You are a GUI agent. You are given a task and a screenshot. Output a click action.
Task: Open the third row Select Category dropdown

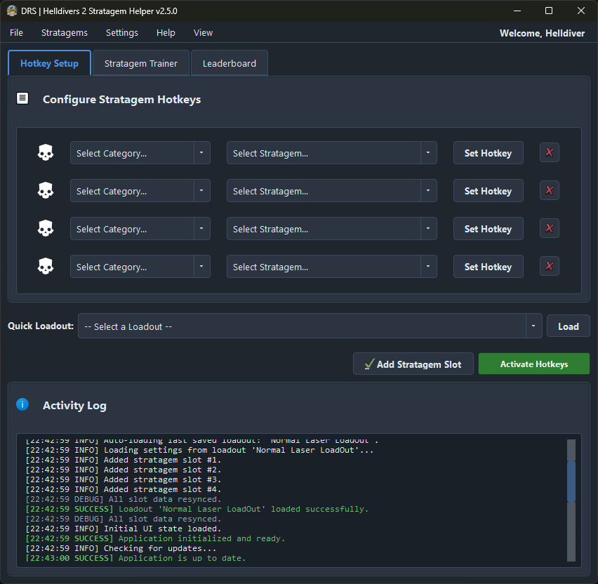140,229
